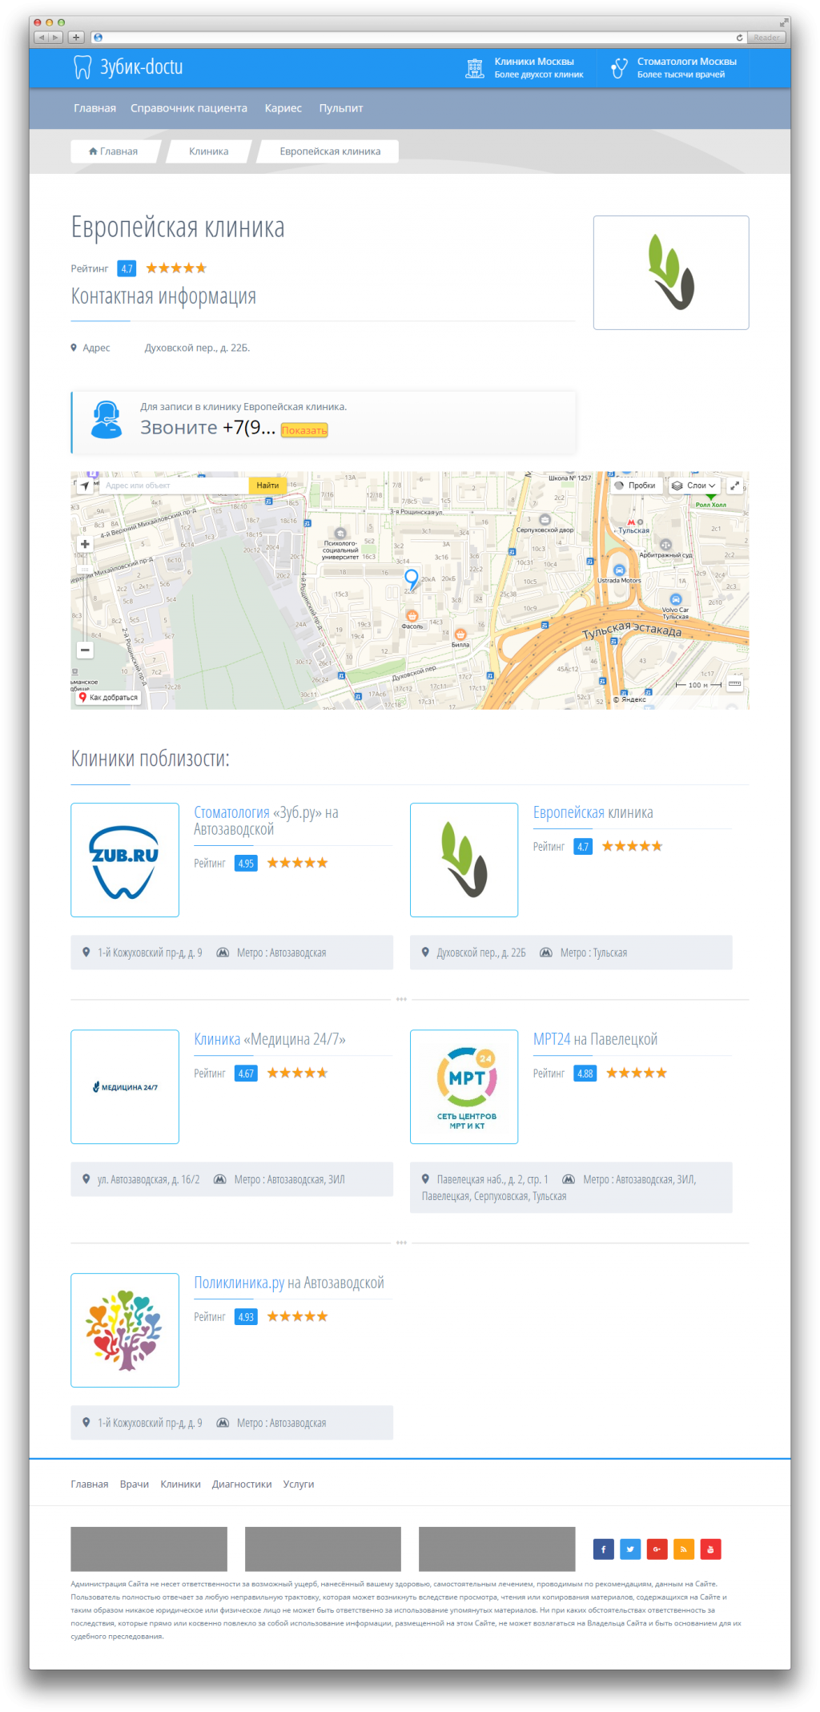Open Клиники Москвы building icon link
Screen dimensions: 820x1712
[x=475, y=68]
